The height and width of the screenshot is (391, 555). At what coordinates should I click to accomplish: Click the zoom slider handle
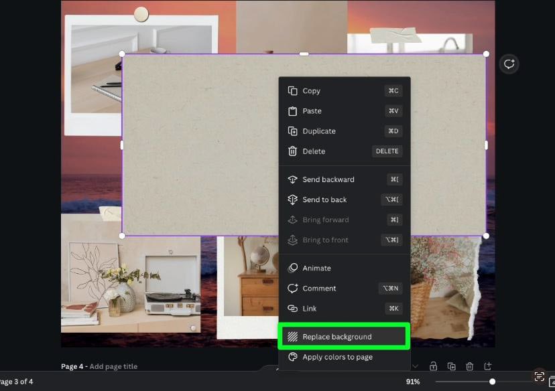(x=492, y=382)
